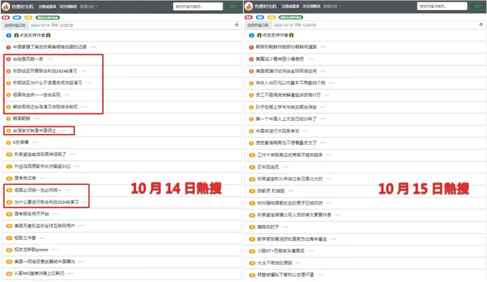
Task: Click the yellow tag badge in left panel
Action: [28, 17]
